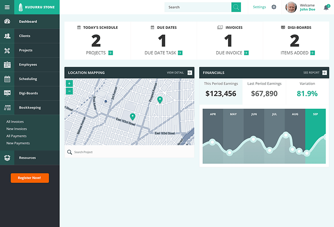334x227 pixels.
Task: Open the Projects menu item
Action: point(30,50)
